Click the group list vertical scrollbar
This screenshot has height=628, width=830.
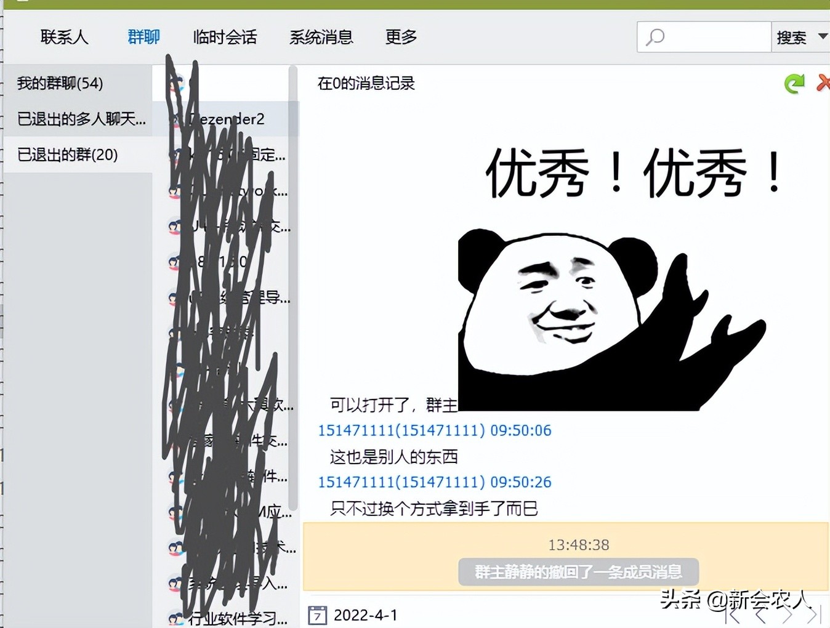293,287
